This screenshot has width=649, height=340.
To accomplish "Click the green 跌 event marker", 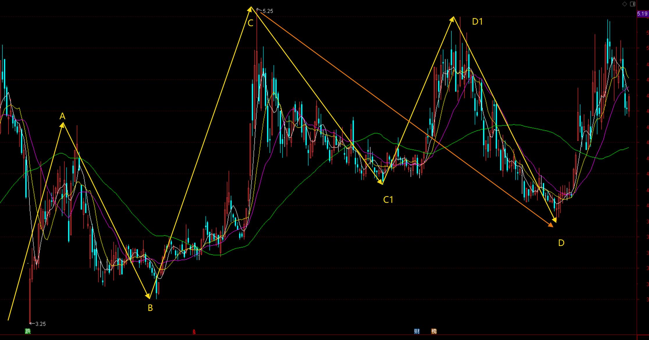I will point(28,331).
